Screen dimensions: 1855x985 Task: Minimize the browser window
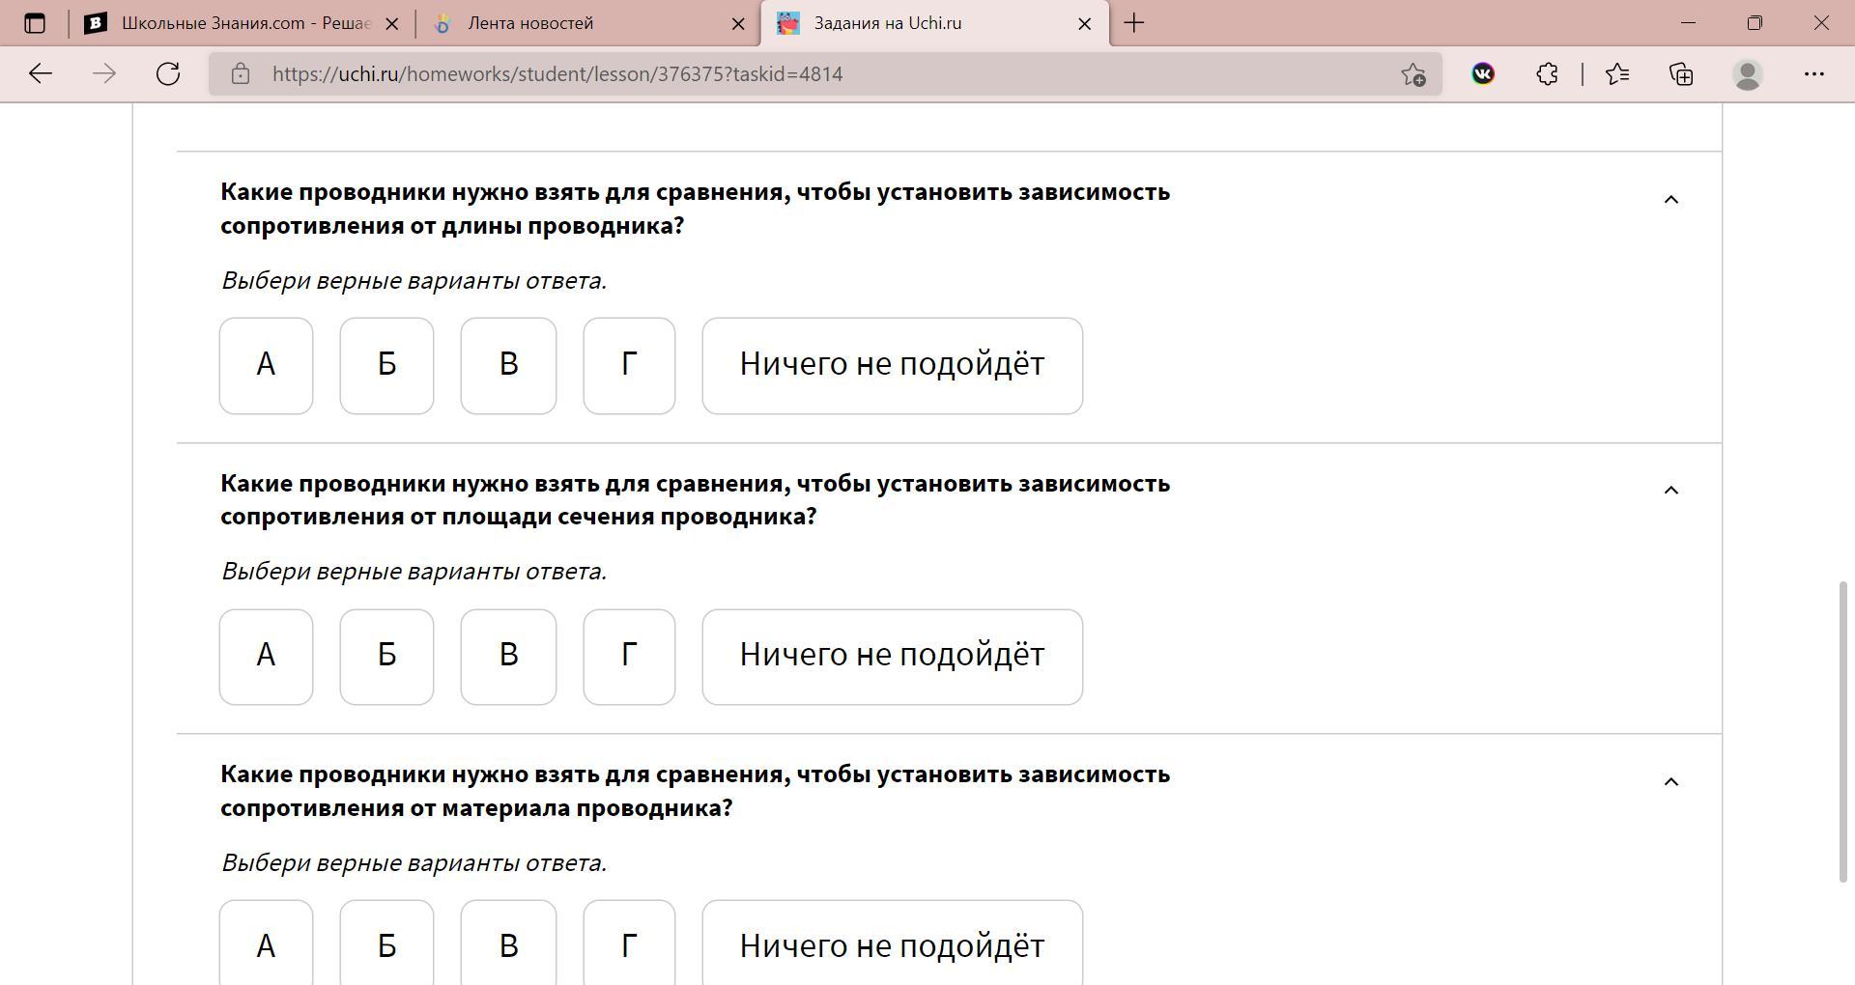1689,23
